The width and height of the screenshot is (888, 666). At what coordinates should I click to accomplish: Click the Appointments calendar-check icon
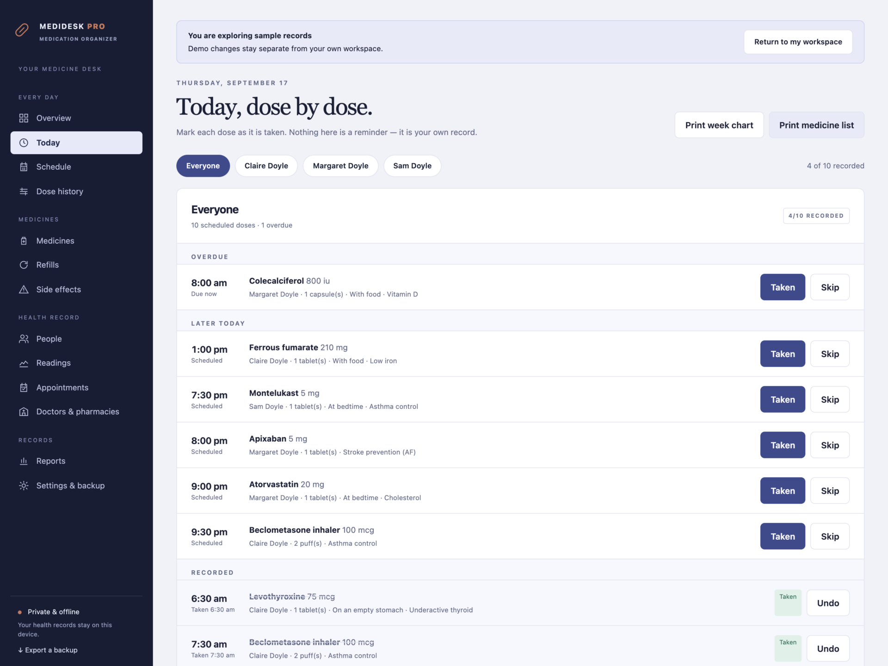tap(24, 388)
